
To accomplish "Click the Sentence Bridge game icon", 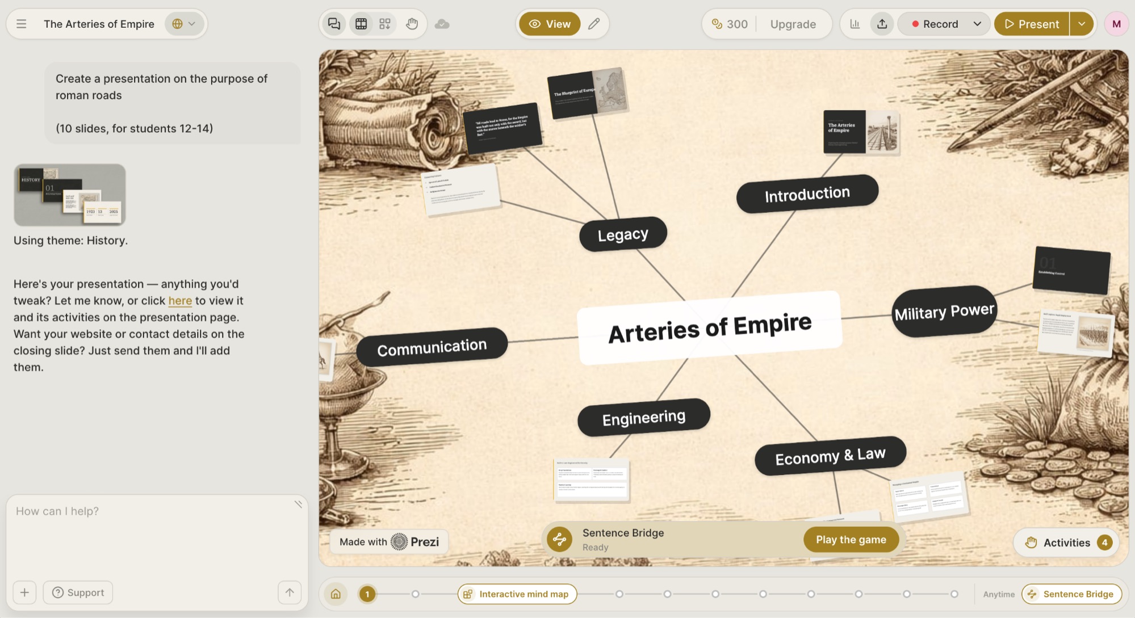I will [x=559, y=540].
